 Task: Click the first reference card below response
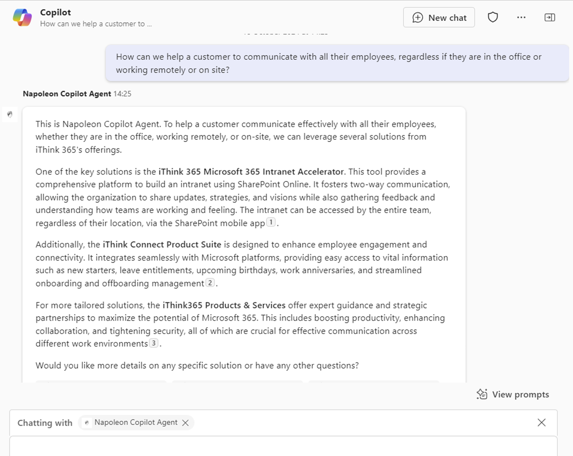(x=101, y=381)
